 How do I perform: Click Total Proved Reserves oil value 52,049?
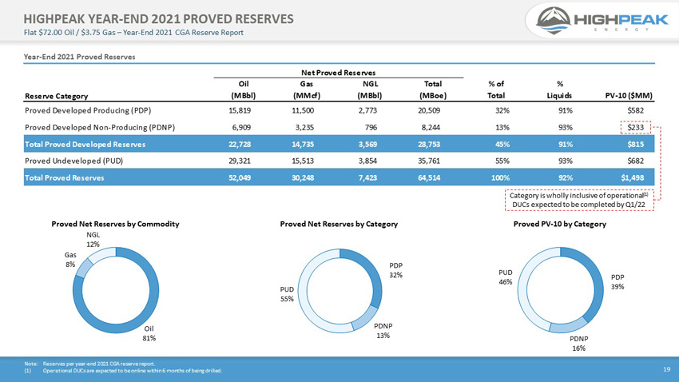pyautogui.click(x=240, y=177)
